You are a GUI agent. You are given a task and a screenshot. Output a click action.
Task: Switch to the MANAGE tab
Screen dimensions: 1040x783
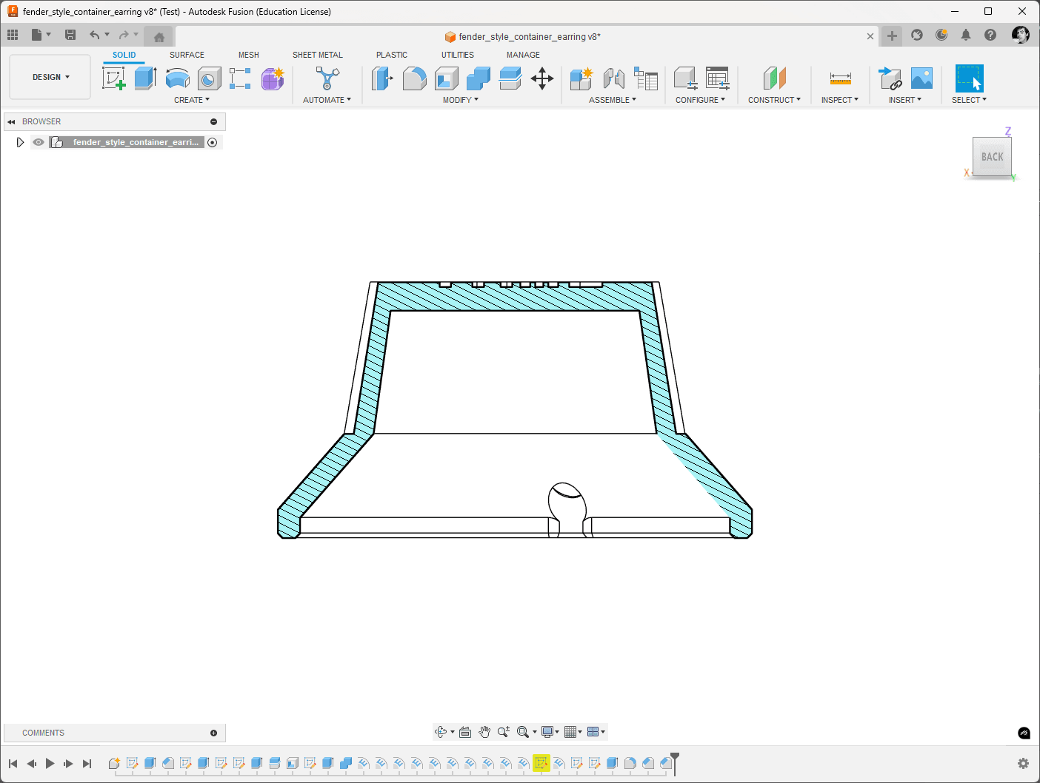coord(523,55)
